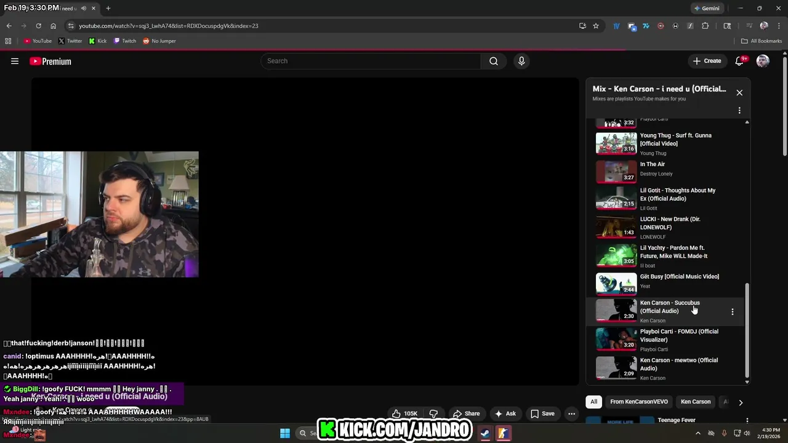The width and height of the screenshot is (788, 443).
Task: Focus the YouTube search field
Action: coord(371,61)
